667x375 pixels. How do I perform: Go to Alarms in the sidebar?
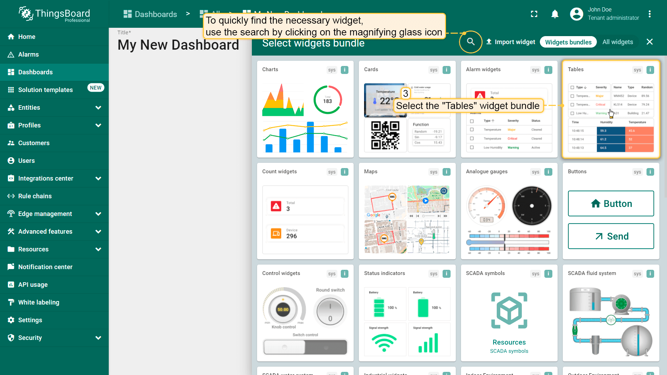(28, 55)
